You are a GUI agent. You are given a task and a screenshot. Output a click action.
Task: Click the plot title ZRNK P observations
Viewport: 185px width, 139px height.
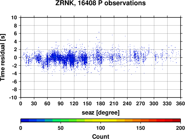pyautogui.click(x=101, y=3)
